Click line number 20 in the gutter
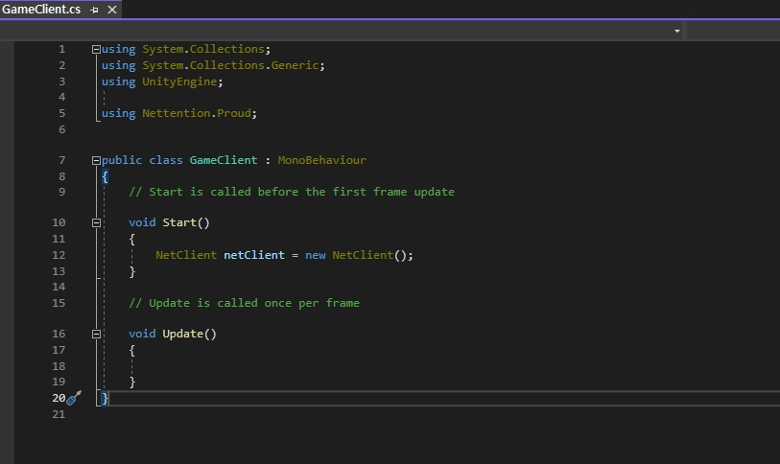The width and height of the screenshot is (780, 464). click(58, 398)
